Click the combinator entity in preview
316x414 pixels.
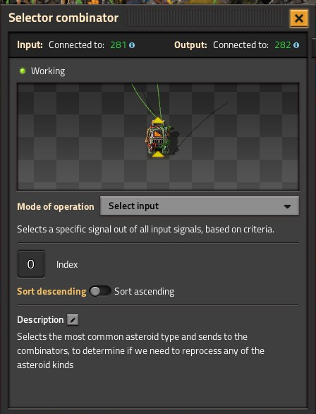(158, 138)
